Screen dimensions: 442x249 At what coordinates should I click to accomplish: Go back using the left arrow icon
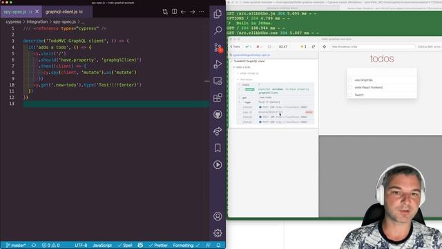click(x=183, y=12)
